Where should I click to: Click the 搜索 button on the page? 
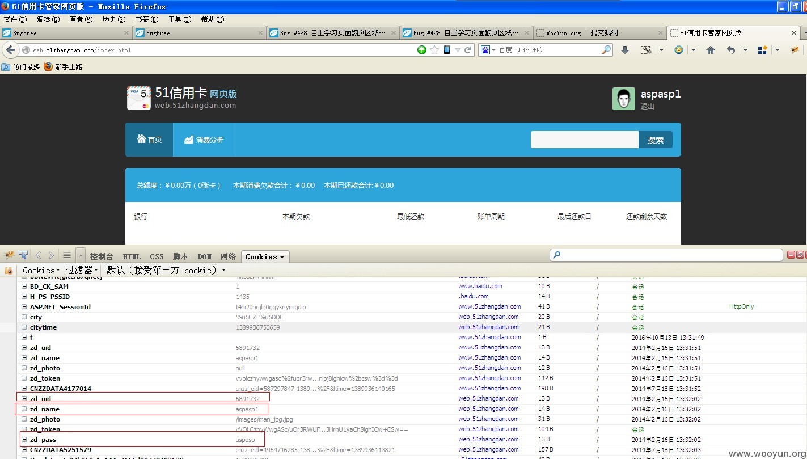pos(656,140)
